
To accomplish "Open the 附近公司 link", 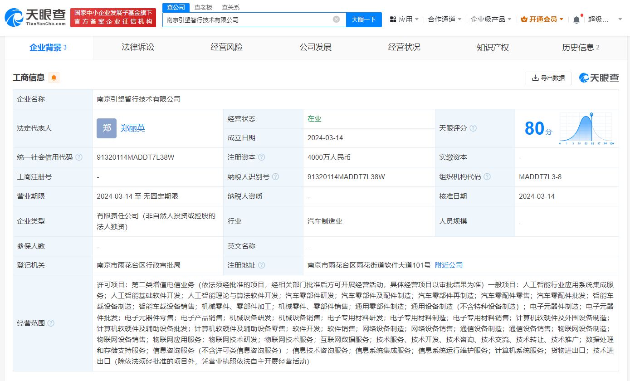I will point(449,265).
